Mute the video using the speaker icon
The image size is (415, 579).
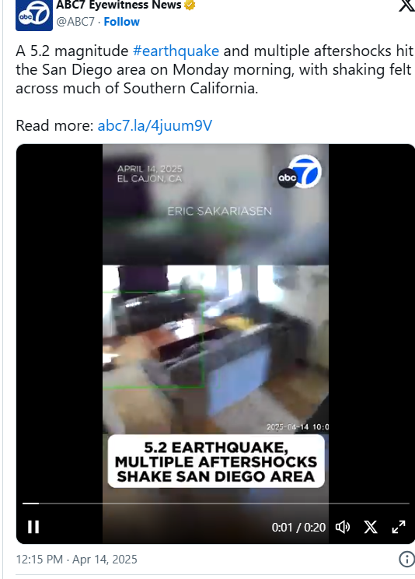point(342,527)
